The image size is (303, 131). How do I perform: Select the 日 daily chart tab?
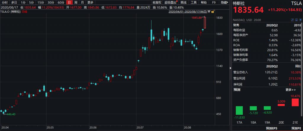click(69, 2)
